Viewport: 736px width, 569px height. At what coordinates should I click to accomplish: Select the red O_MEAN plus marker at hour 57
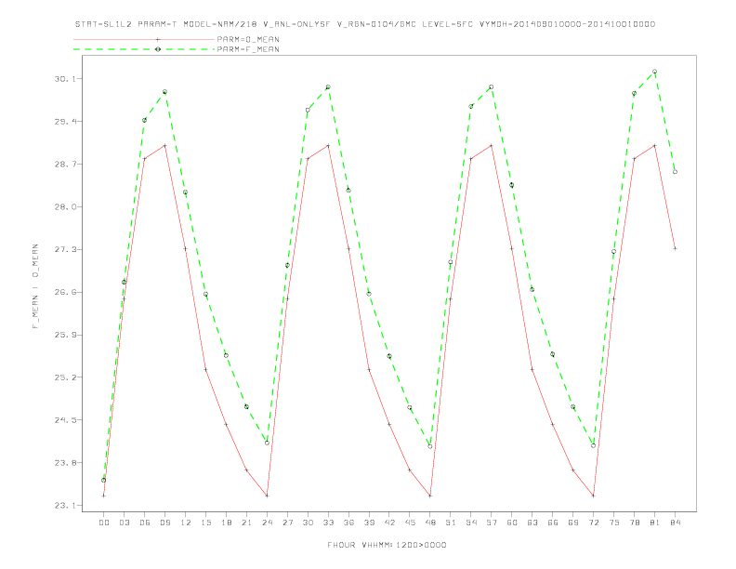point(492,146)
